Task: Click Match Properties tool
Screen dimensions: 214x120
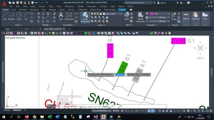Action: pyautogui.click(x=140, y=17)
